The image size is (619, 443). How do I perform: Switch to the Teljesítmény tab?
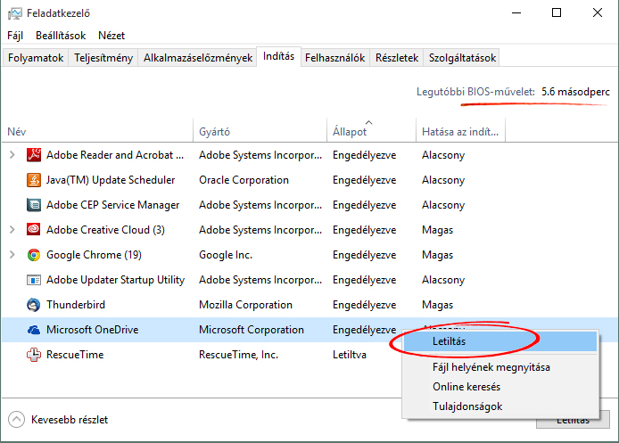coord(103,58)
